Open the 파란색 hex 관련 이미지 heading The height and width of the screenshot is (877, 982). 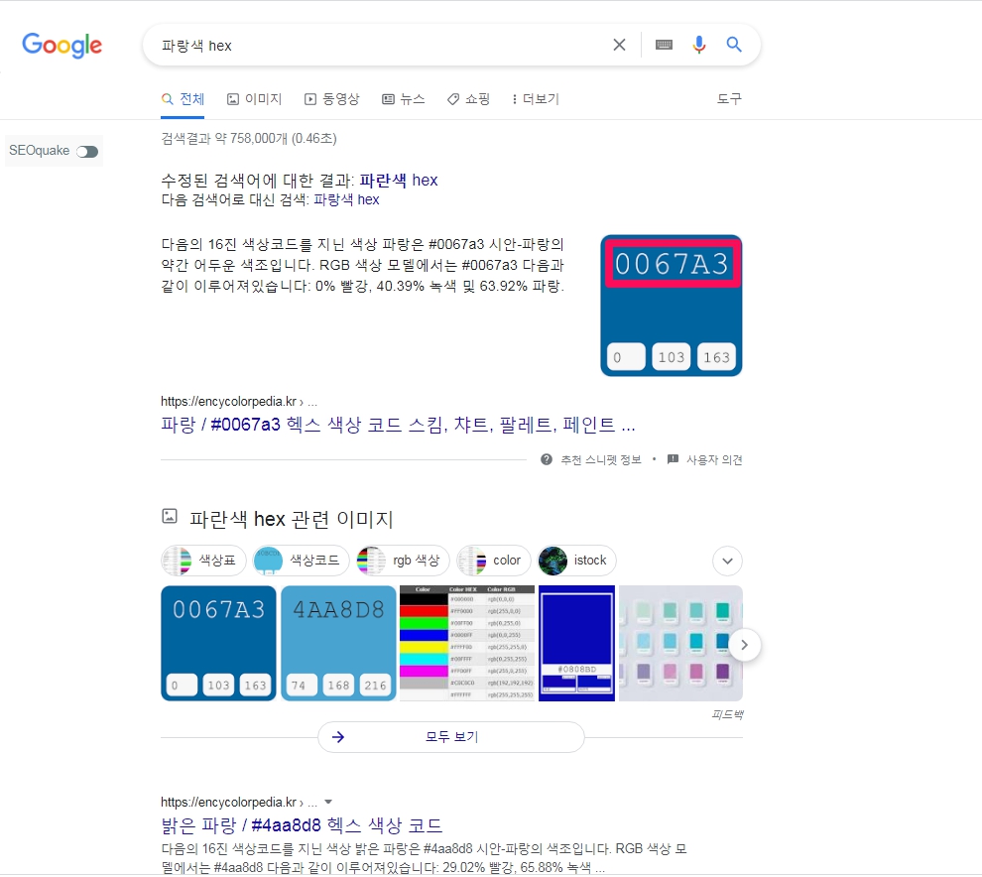pyautogui.click(x=292, y=519)
